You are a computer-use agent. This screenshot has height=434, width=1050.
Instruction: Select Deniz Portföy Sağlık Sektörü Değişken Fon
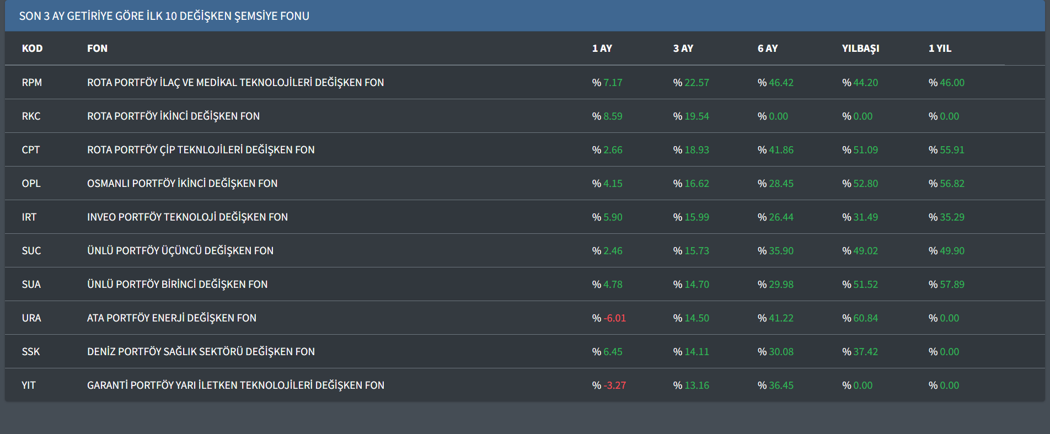coord(201,352)
